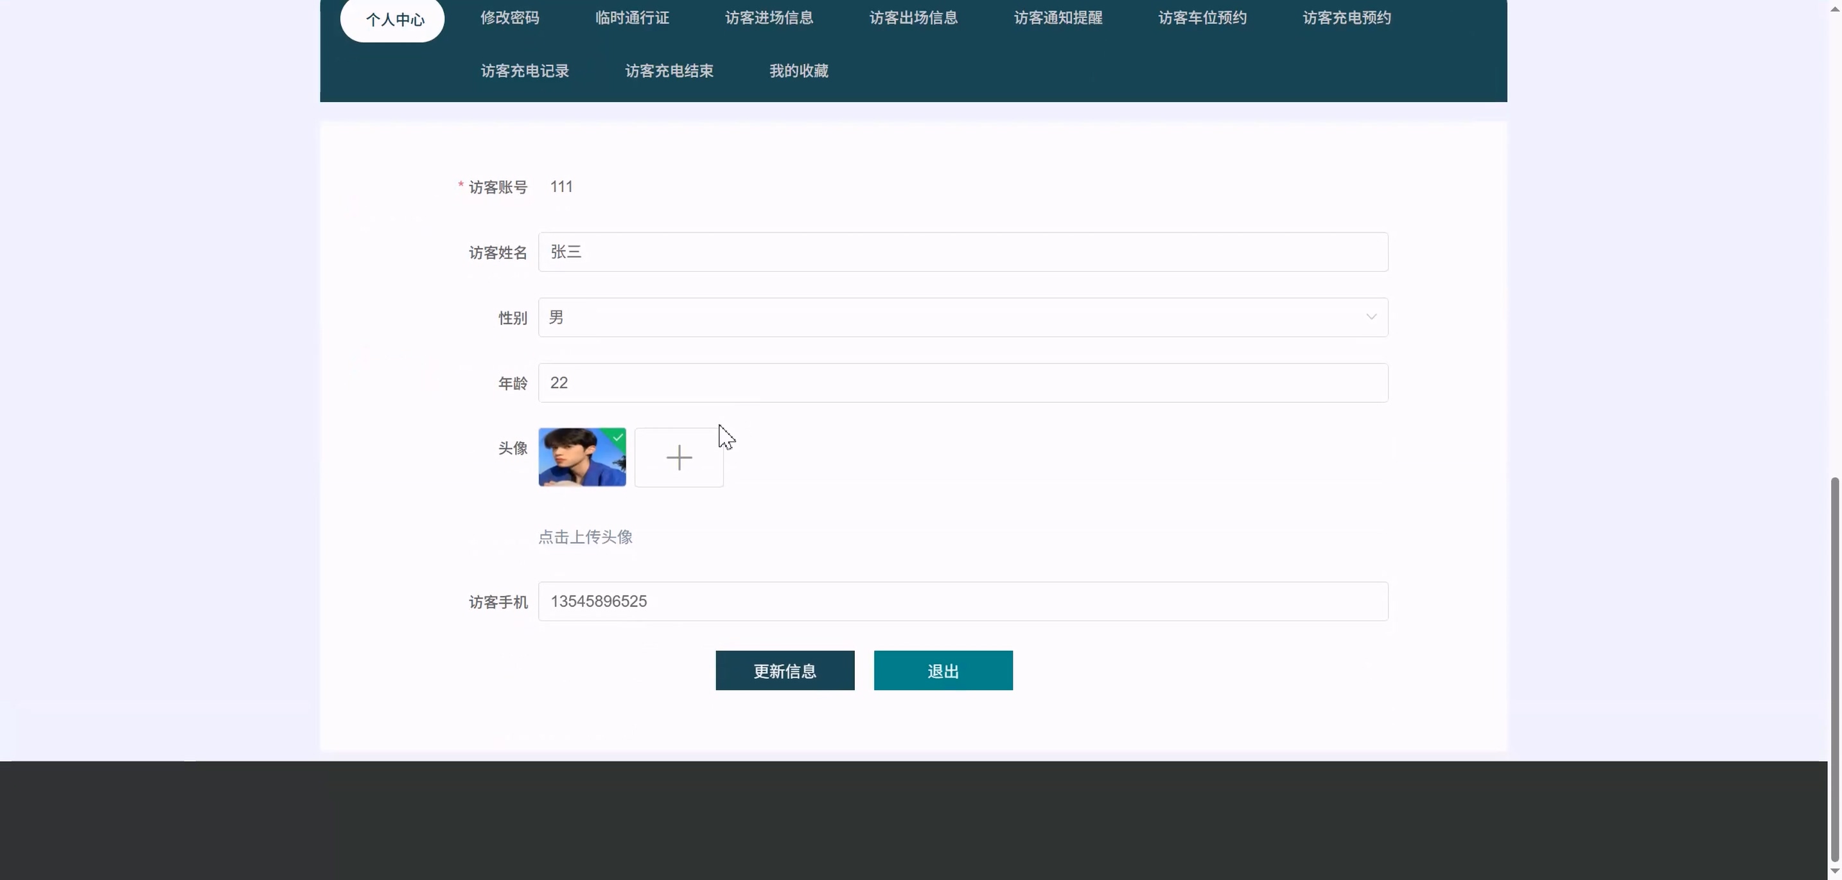Expand the 性别 dropdown arrow
Screen dimensions: 1842x880
click(x=1371, y=317)
